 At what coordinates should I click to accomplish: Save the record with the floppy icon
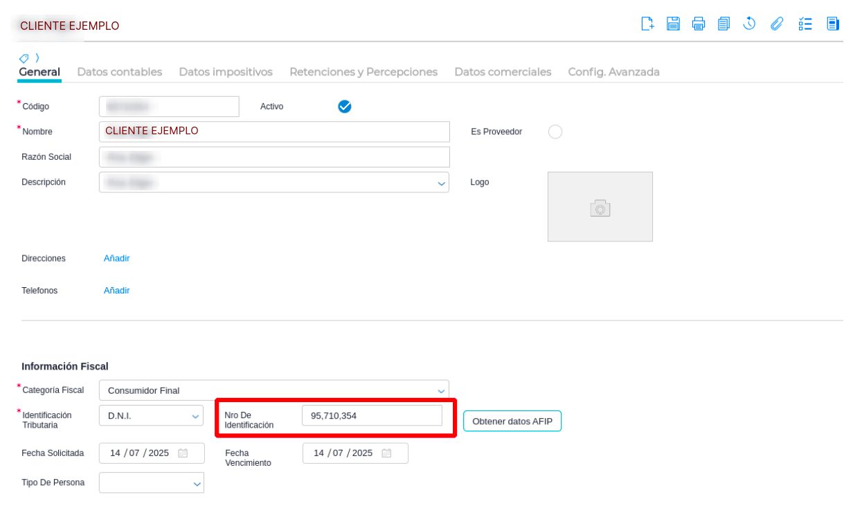673,24
